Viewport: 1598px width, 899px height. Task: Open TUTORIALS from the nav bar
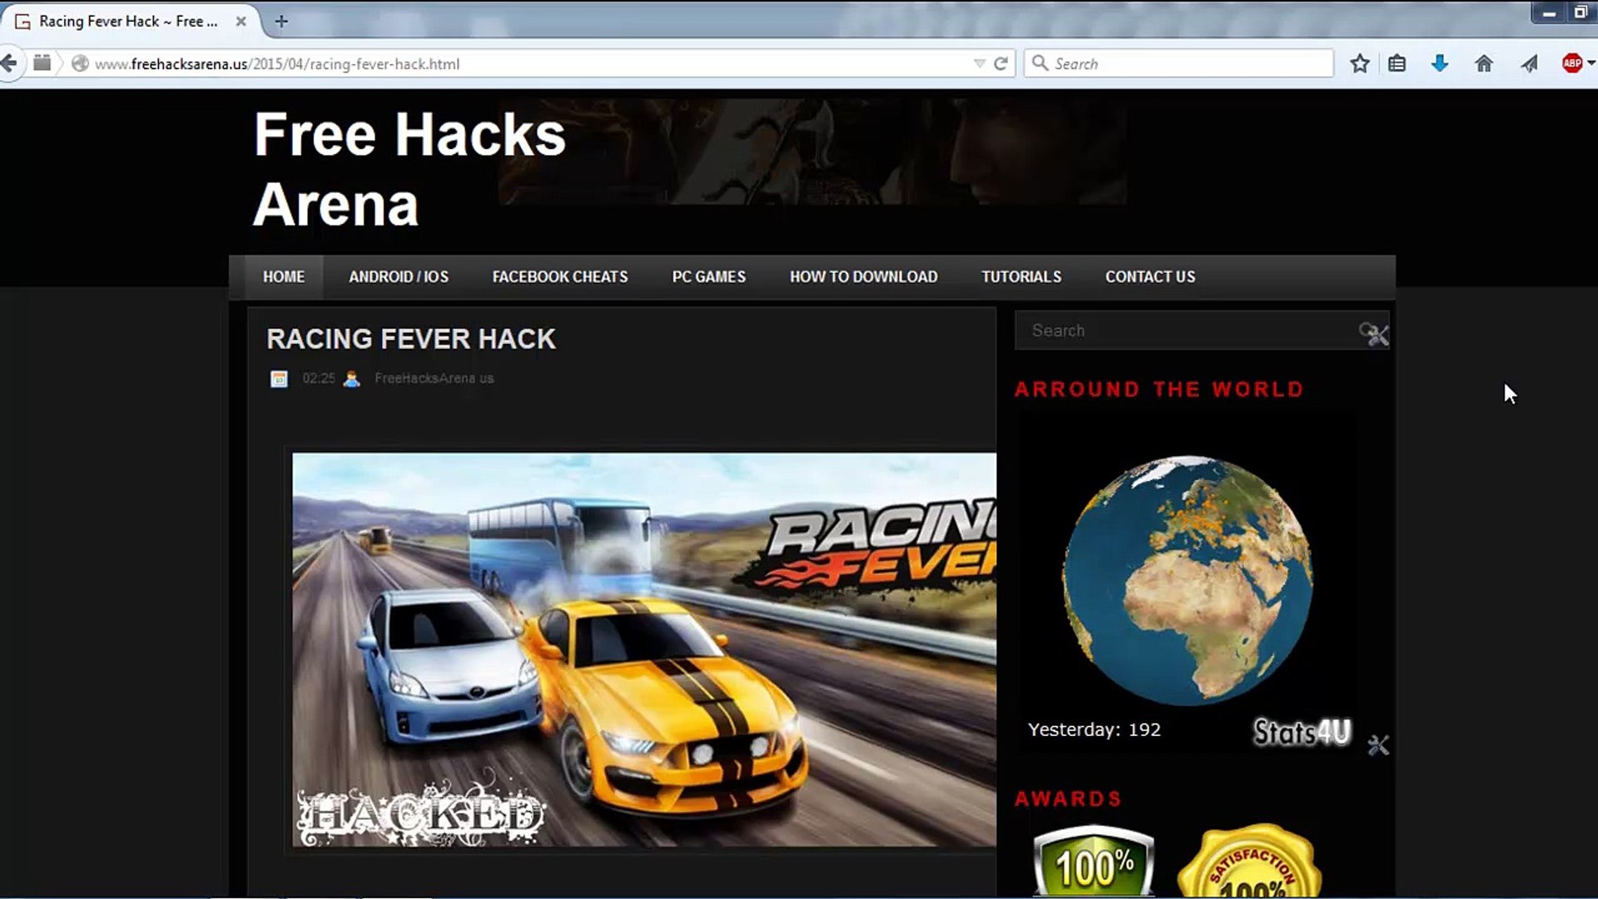[x=1021, y=277]
